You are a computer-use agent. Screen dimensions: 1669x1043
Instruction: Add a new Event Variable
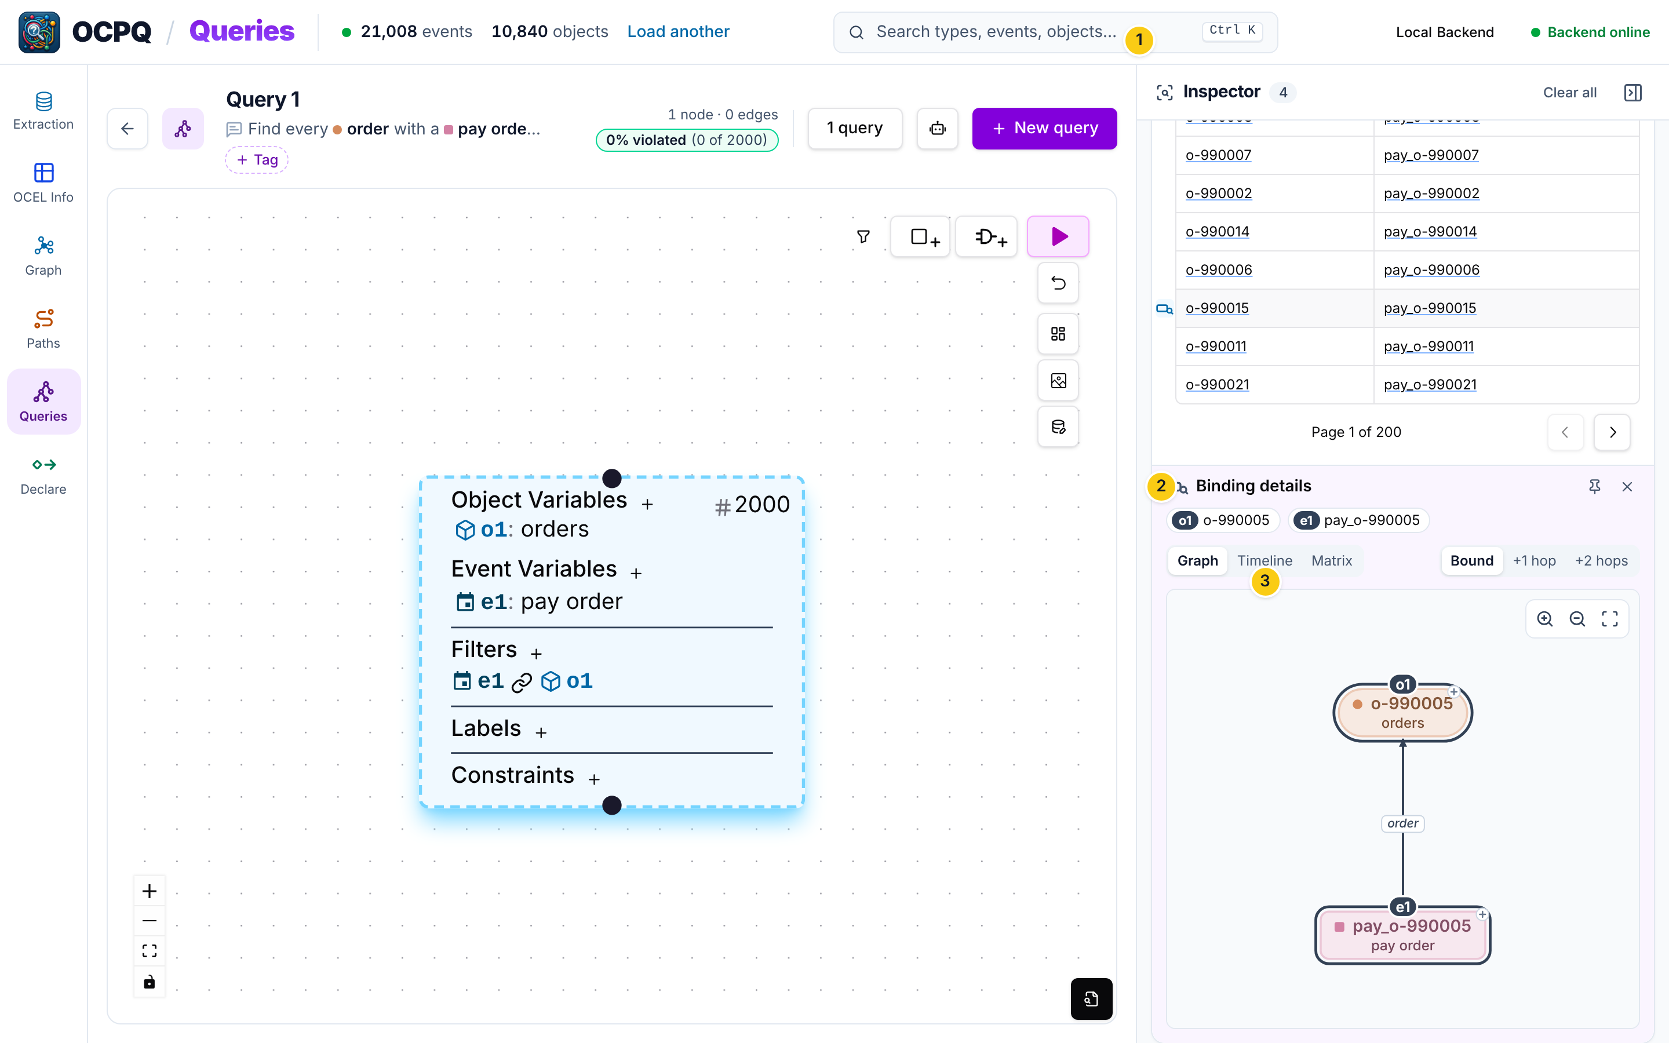click(636, 573)
